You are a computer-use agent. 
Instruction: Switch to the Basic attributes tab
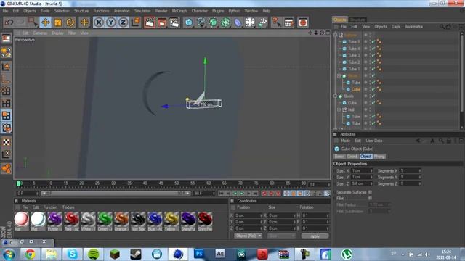pos(339,157)
